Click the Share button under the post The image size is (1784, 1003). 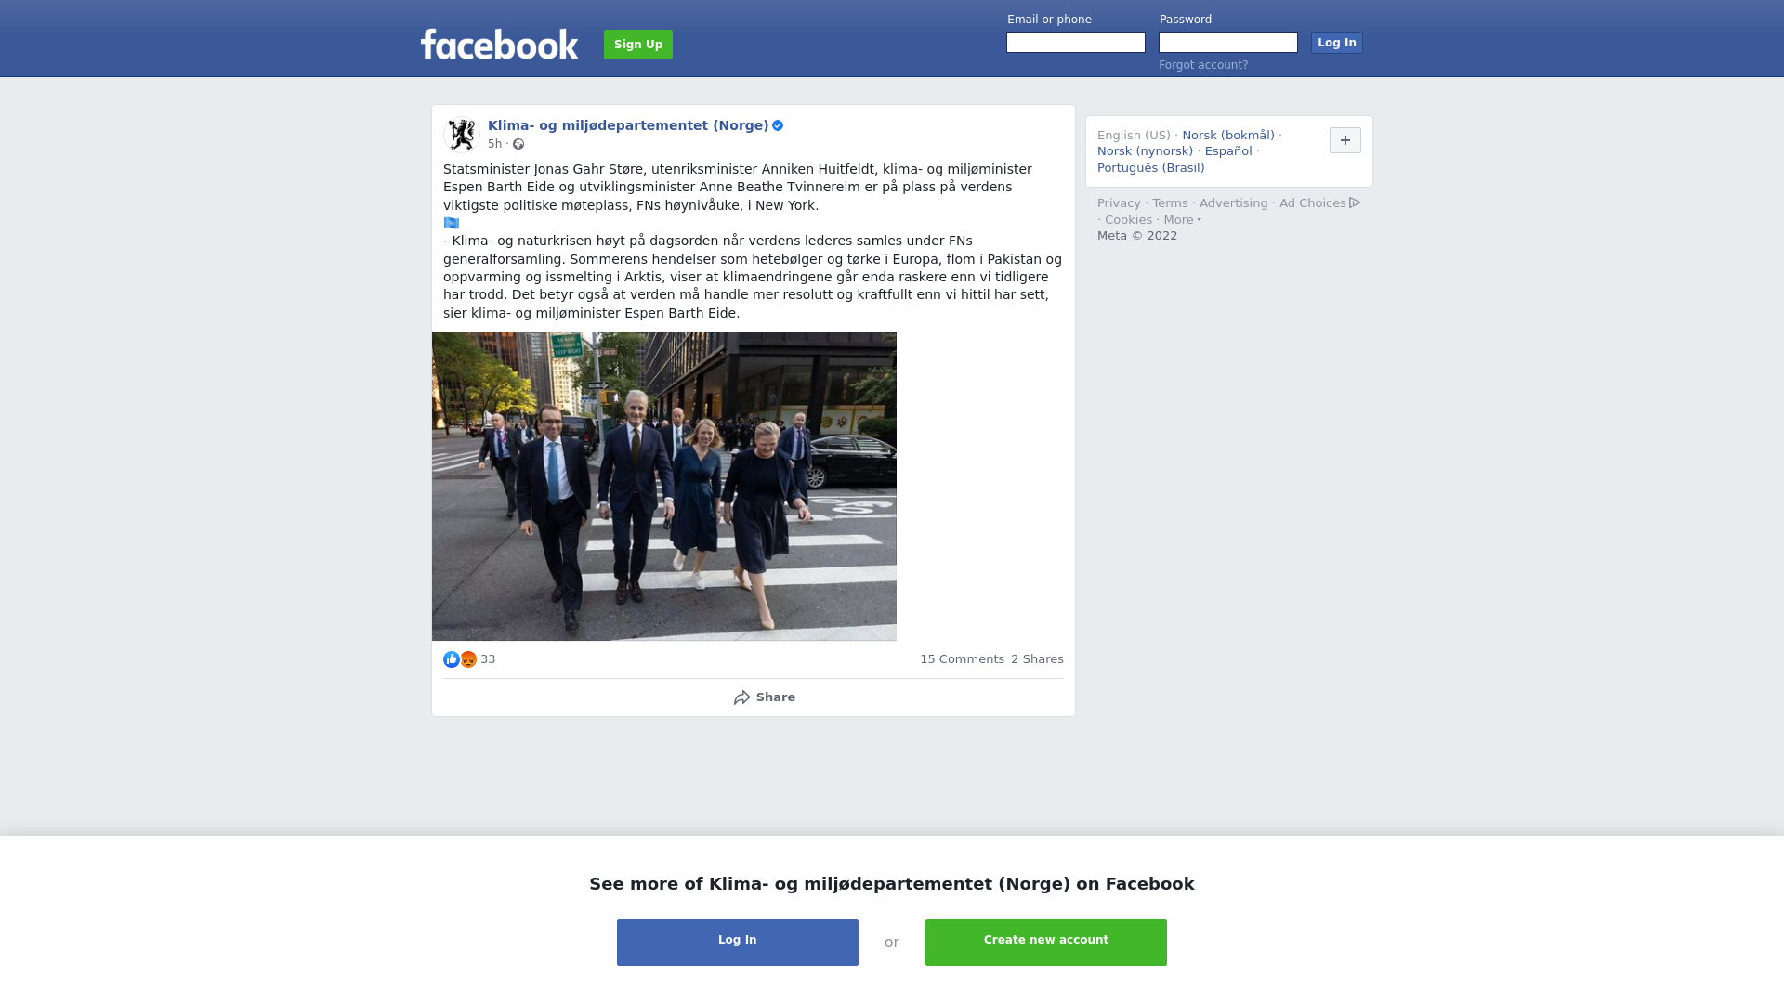click(765, 697)
